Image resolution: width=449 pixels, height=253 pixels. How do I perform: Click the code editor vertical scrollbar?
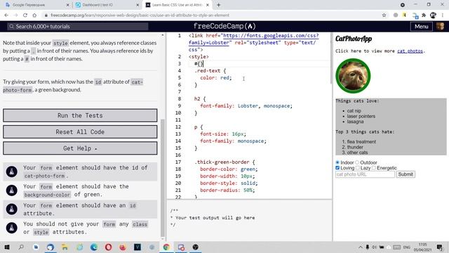[x=330, y=59]
